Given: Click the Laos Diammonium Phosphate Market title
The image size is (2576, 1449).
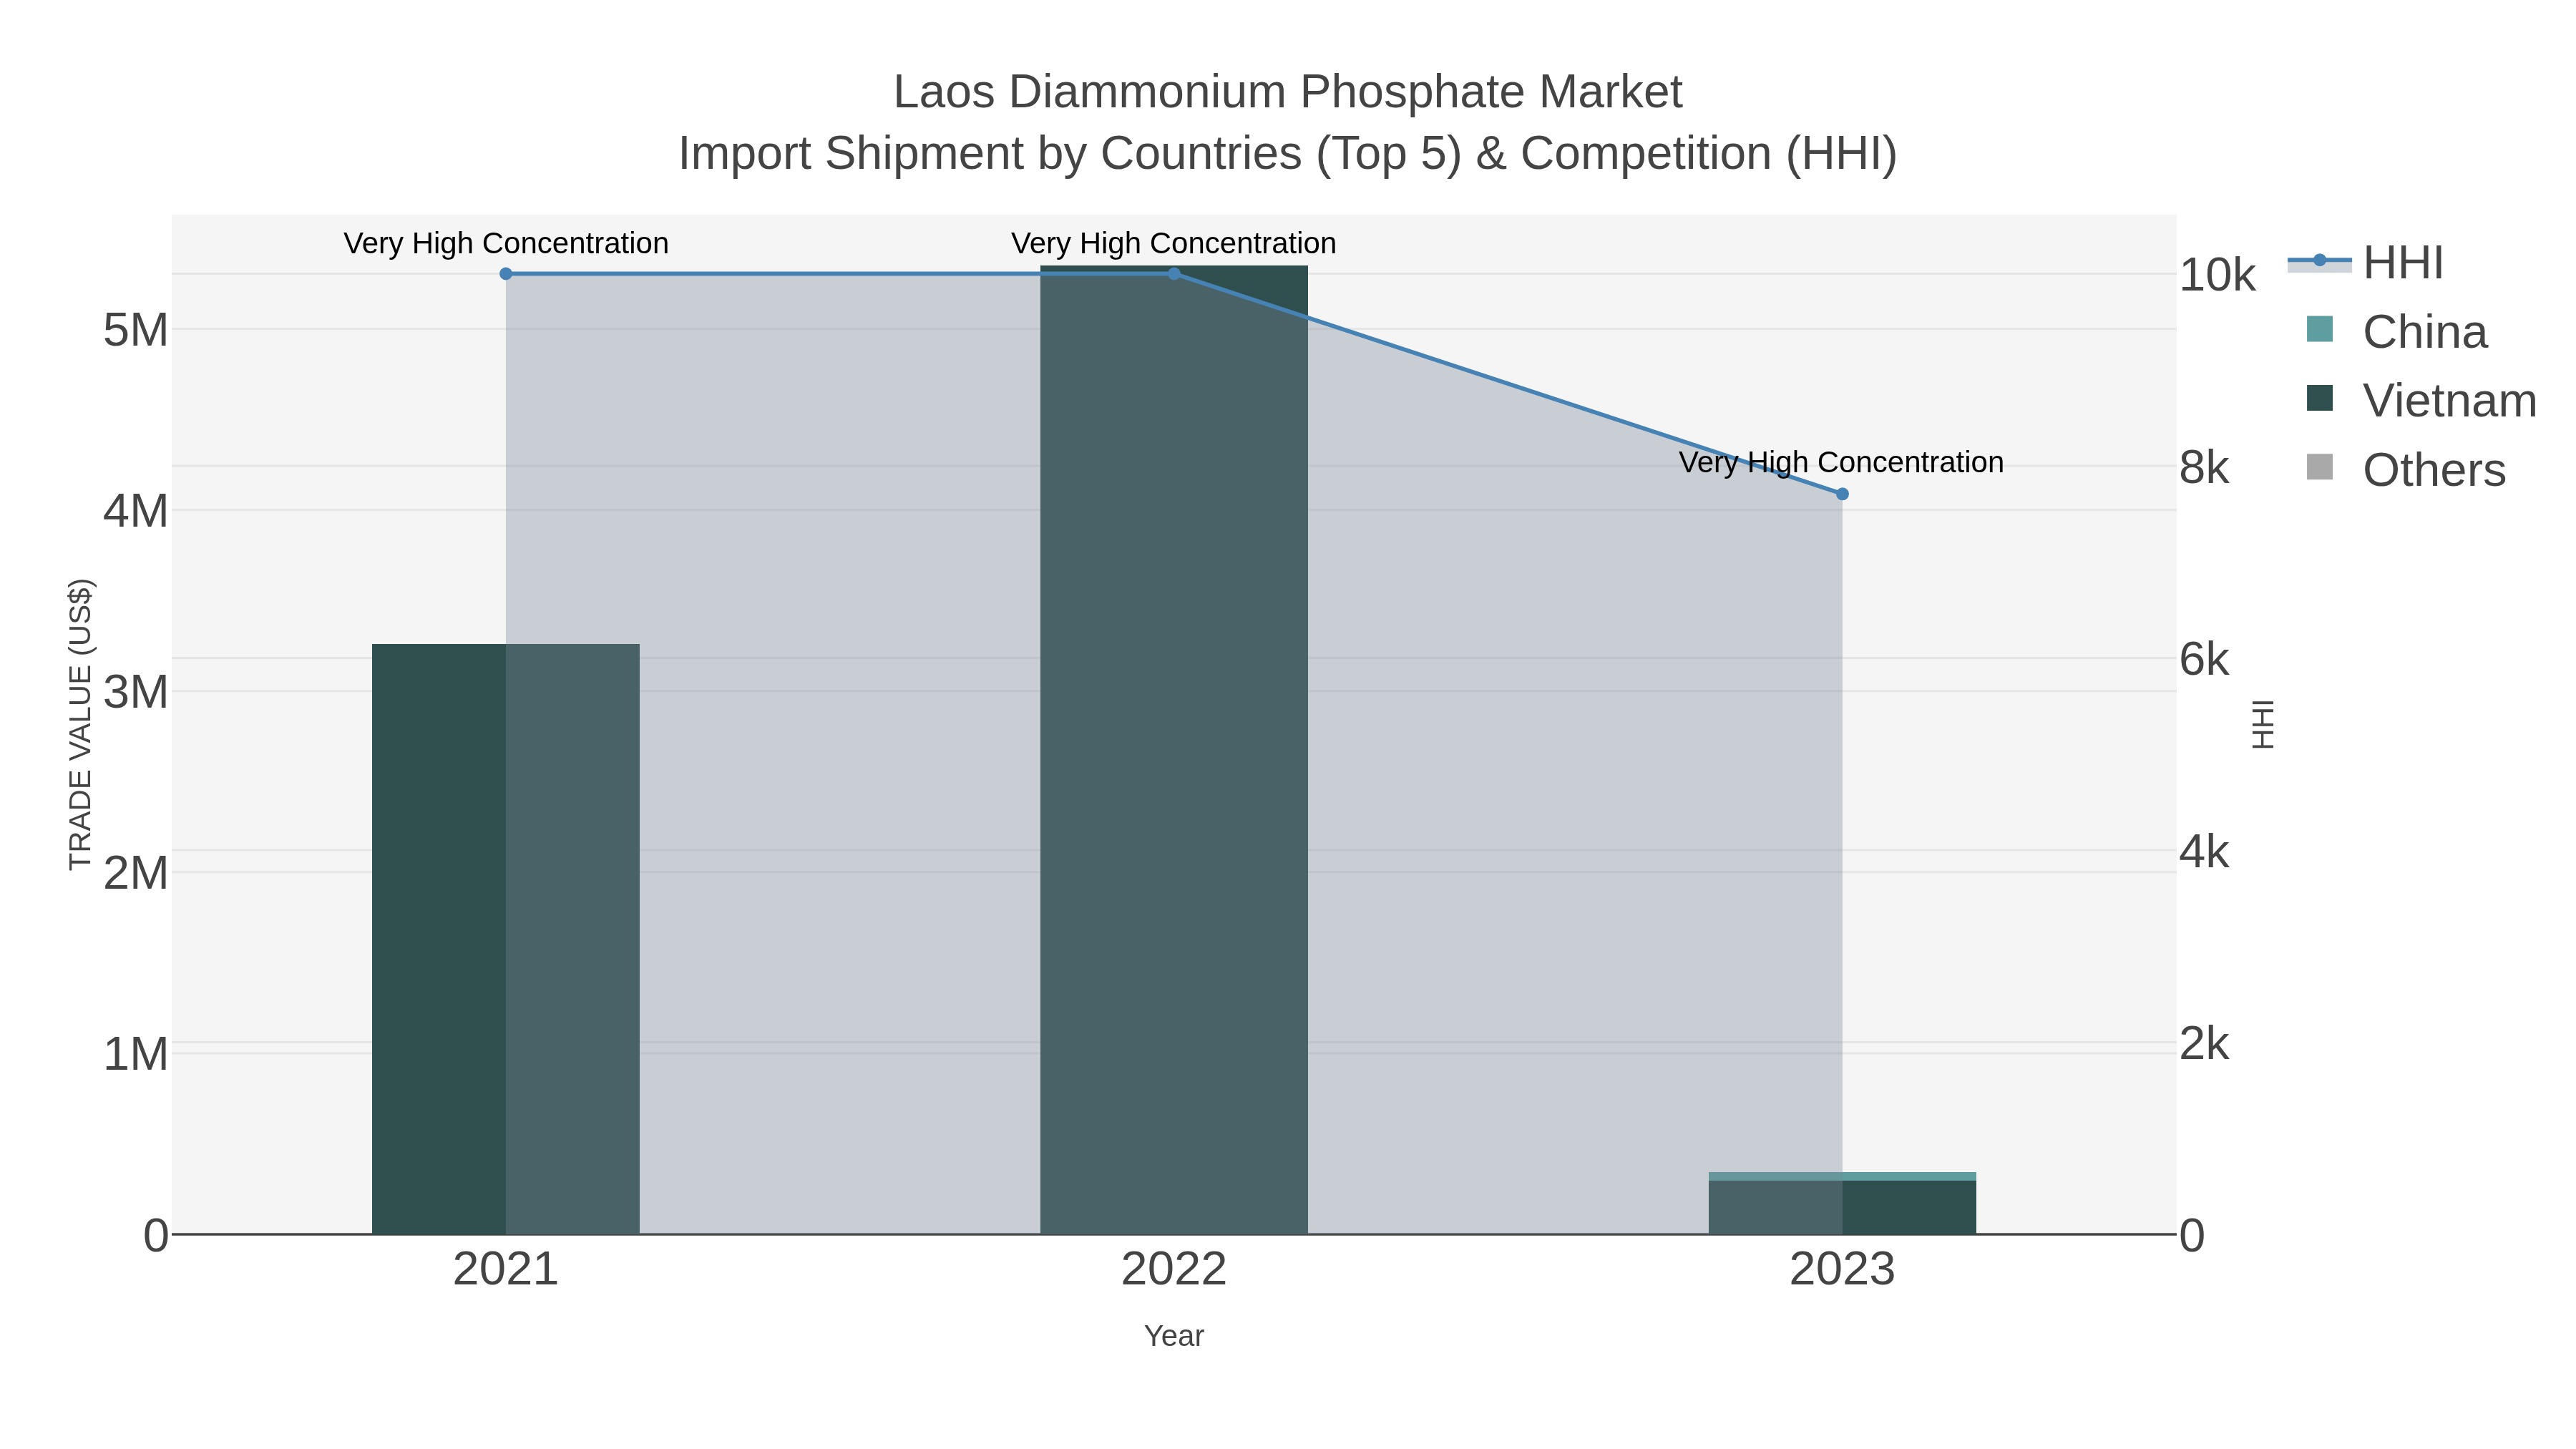Looking at the screenshot, I should coord(1288,92).
